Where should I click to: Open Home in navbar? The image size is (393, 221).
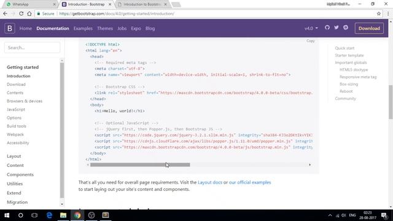26,28
